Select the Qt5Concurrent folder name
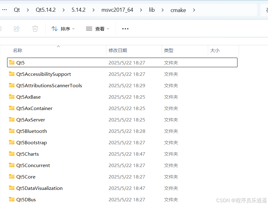268x205 pixels. click(x=33, y=166)
